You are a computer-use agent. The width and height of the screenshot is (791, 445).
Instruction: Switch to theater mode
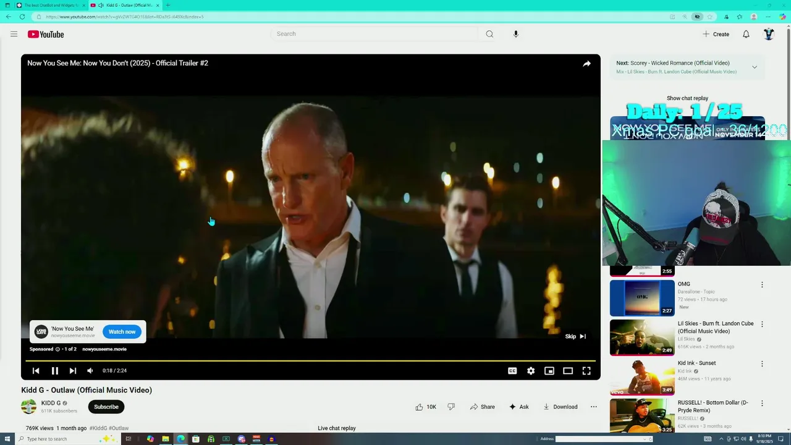(x=568, y=371)
